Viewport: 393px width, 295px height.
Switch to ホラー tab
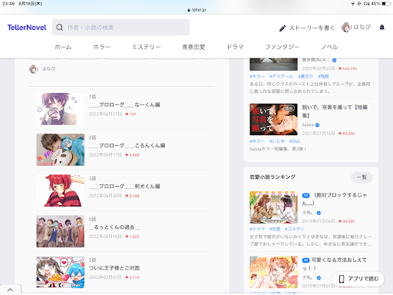click(x=101, y=47)
